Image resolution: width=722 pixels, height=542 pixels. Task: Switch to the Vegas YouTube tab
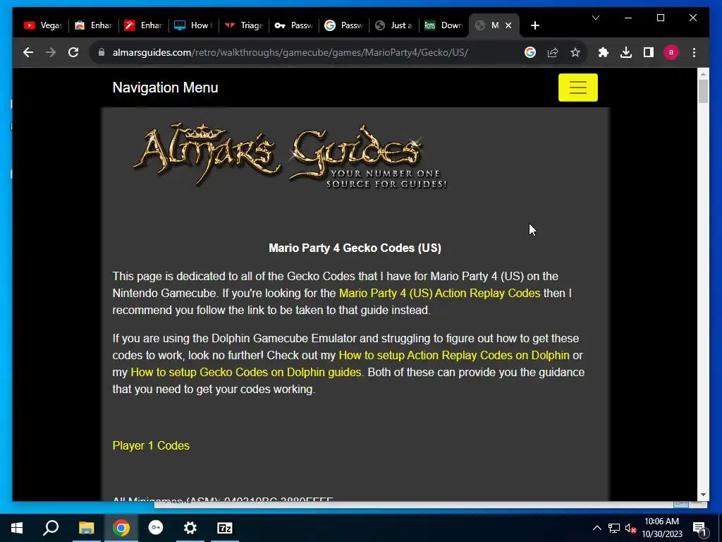tap(43, 25)
